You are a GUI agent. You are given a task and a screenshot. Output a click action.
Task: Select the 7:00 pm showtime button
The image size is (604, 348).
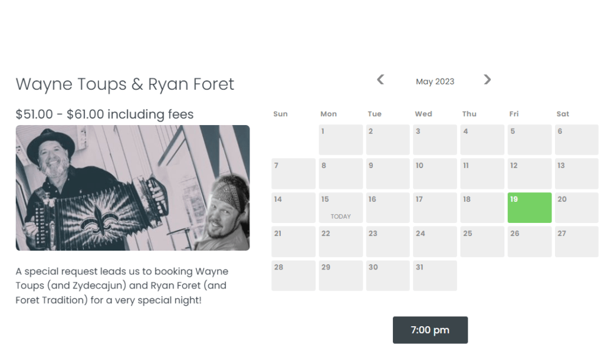click(x=430, y=330)
